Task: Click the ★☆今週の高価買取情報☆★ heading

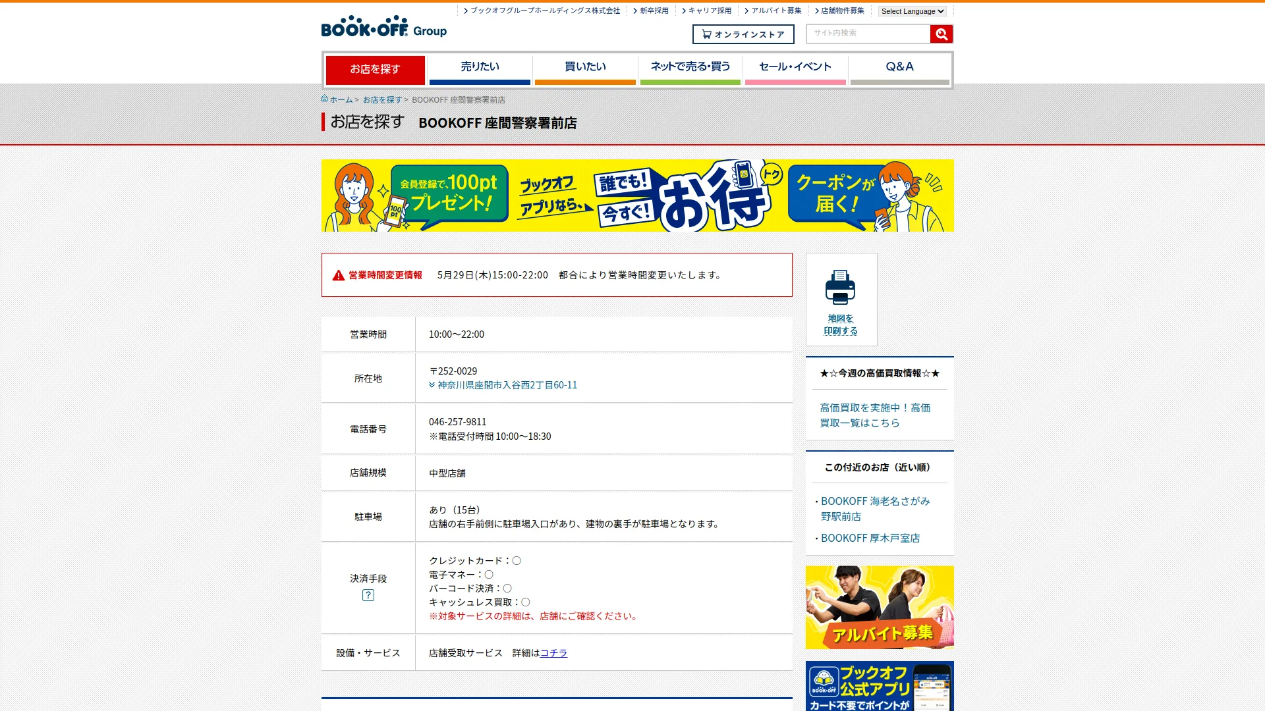Action: click(880, 373)
